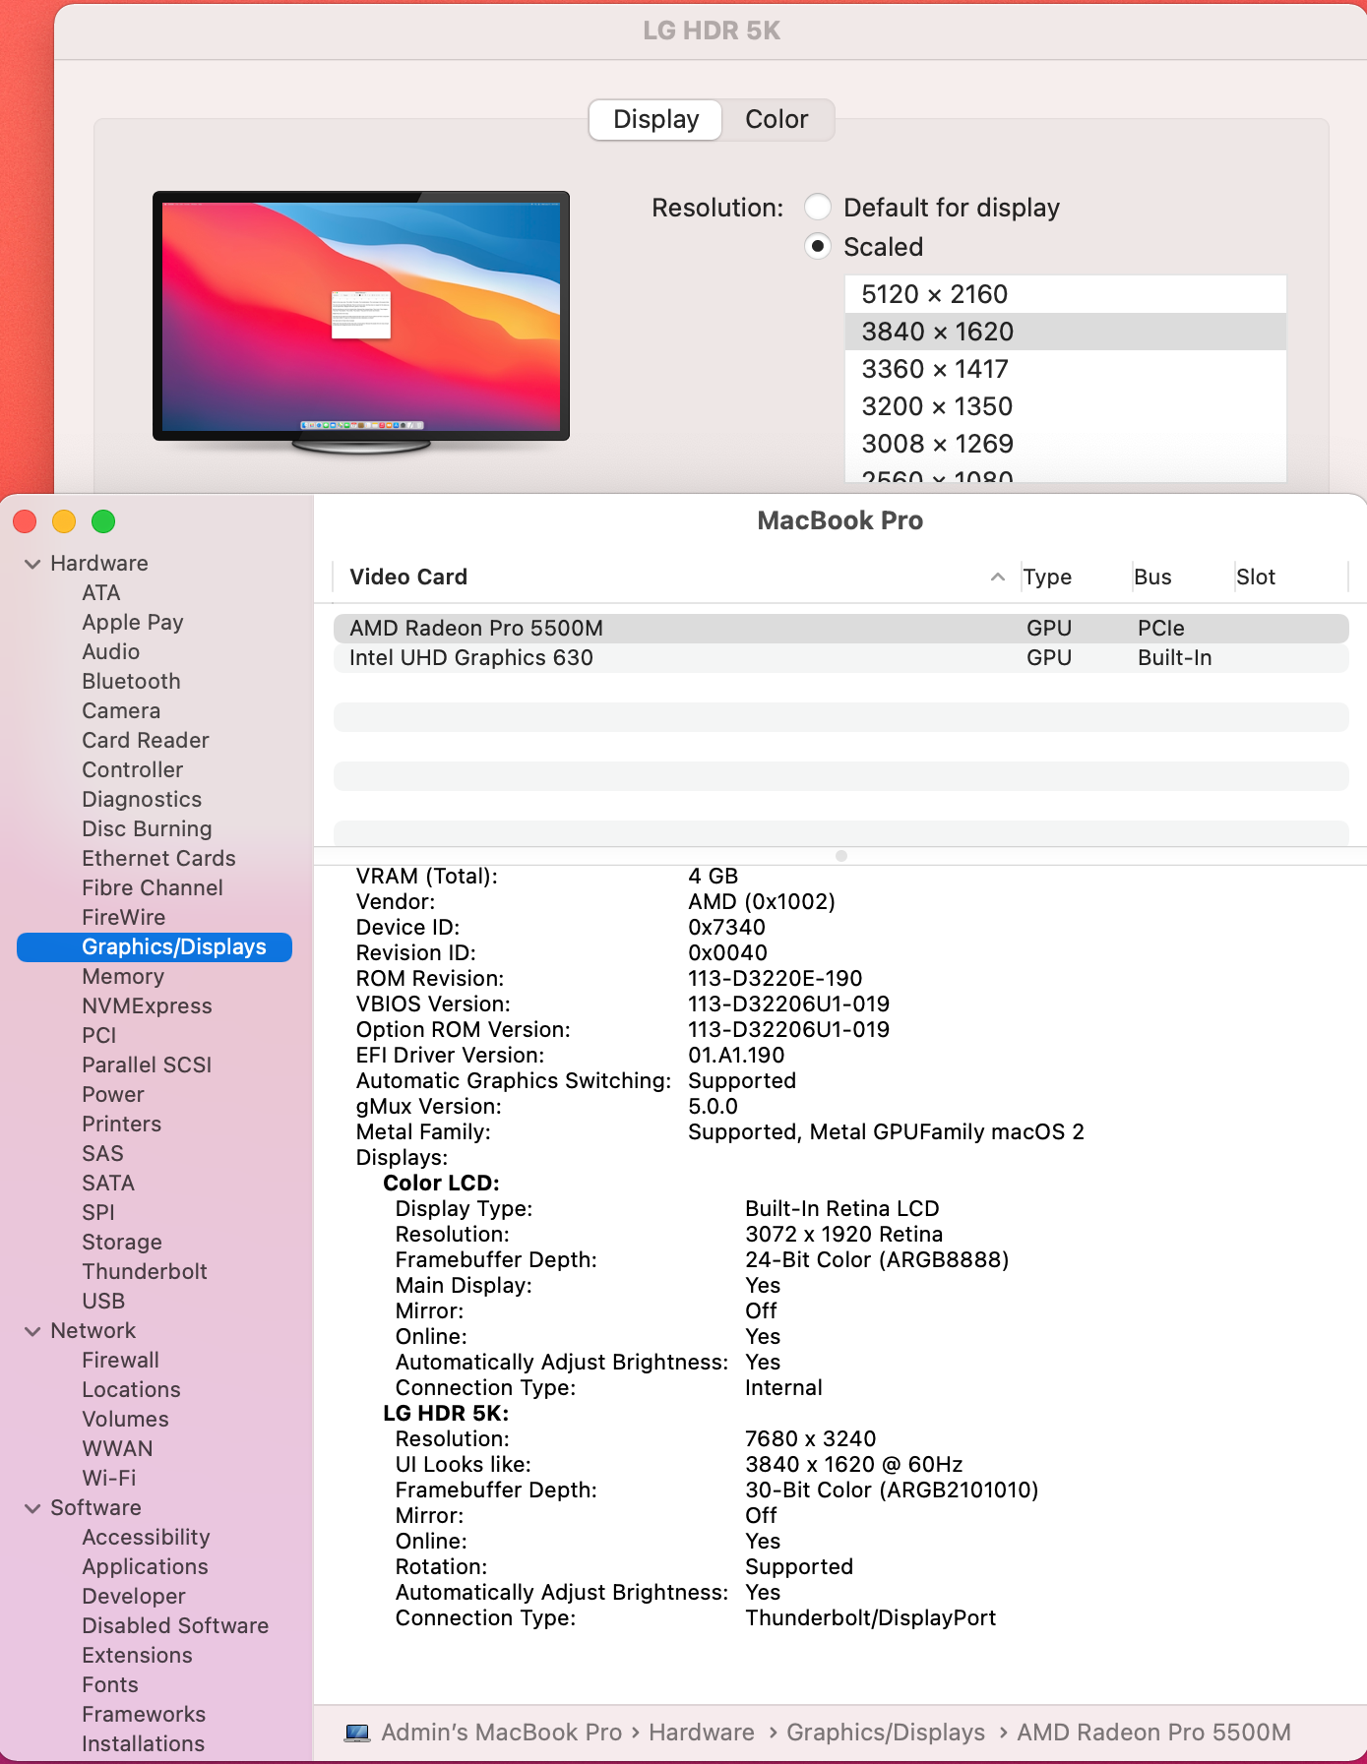Switch to the Display tab
The width and height of the screenshot is (1367, 1764).
point(655,119)
